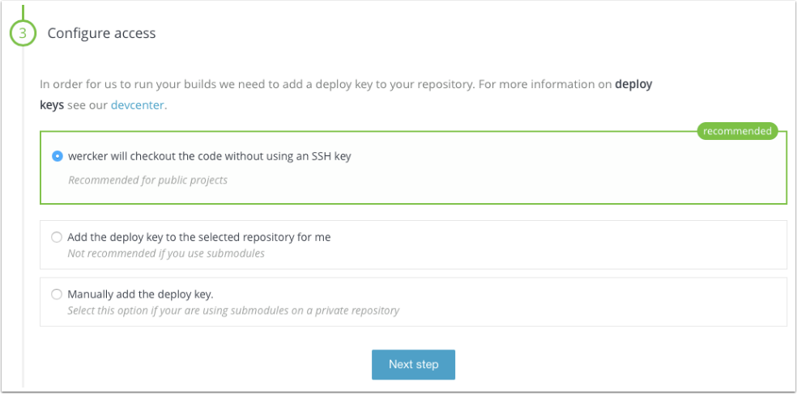797x394 pixels.
Task: Click the 'Configure access' heading
Action: tap(102, 33)
